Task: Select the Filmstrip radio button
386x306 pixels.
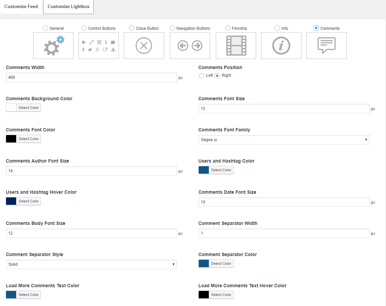Action: (x=228, y=28)
